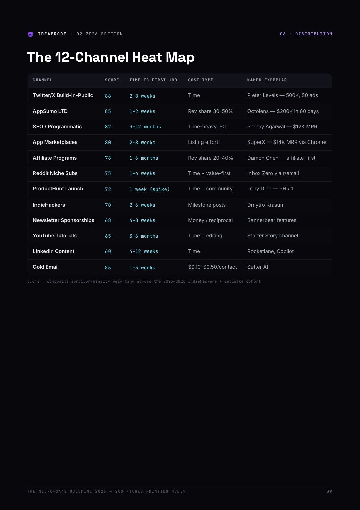Click the 'Rev share 20–40%' cost cell
Screen dimensions: 360x510
pos(210,158)
